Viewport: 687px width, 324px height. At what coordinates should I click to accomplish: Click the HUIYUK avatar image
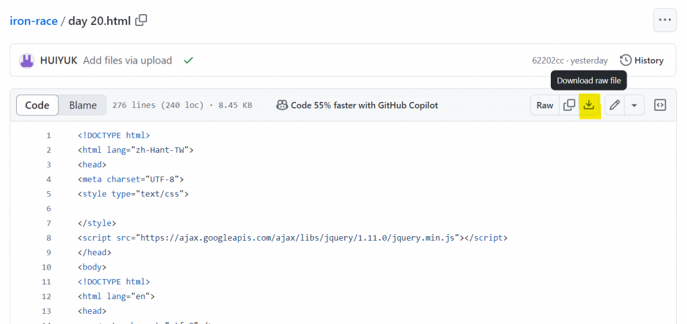coord(27,60)
